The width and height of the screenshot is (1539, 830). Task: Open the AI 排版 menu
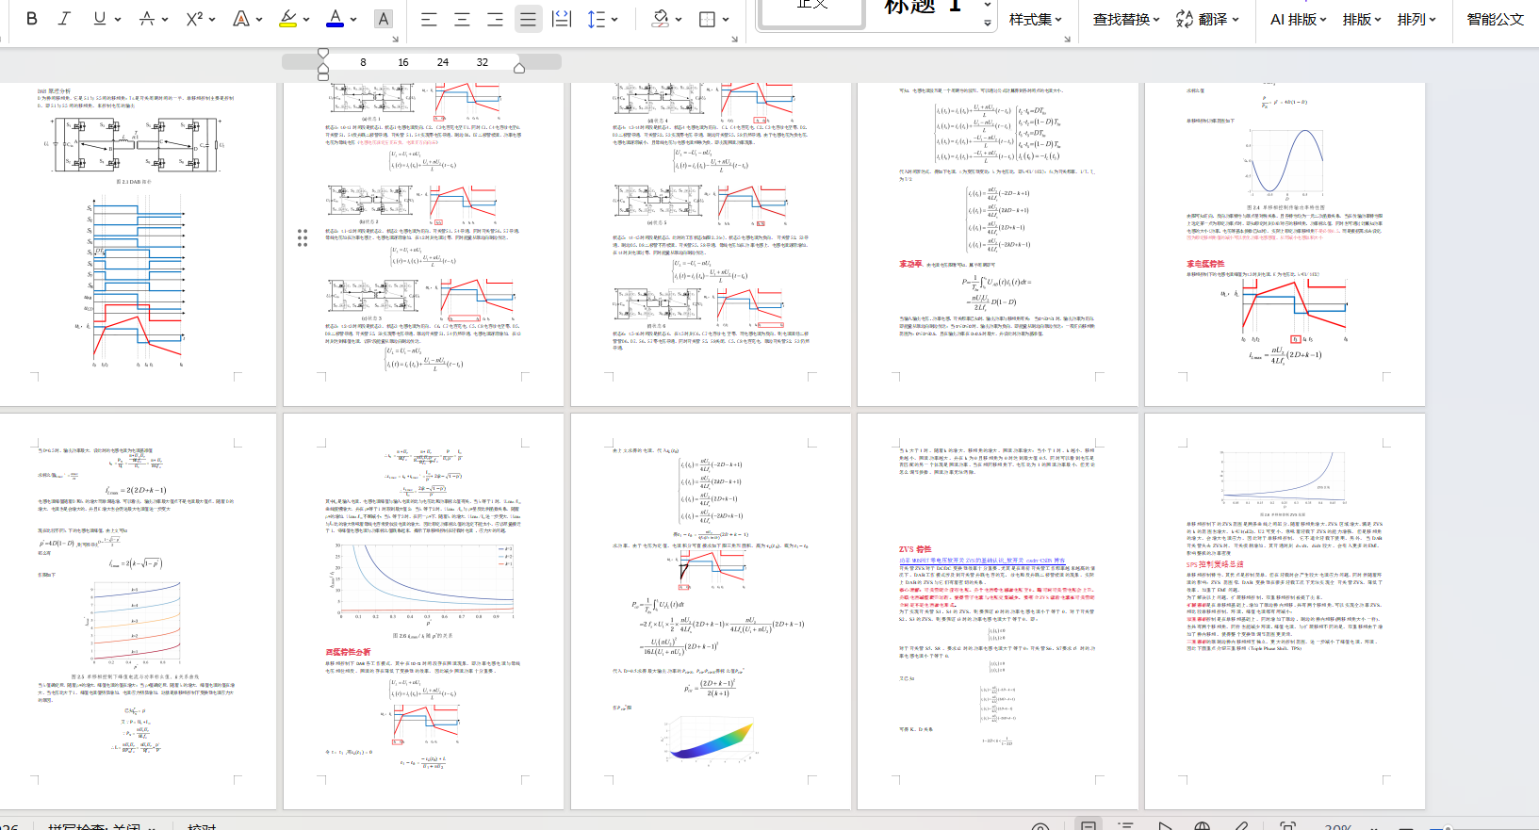pos(1298,19)
